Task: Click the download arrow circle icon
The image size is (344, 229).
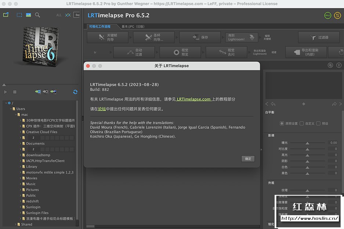Action: 339,65
